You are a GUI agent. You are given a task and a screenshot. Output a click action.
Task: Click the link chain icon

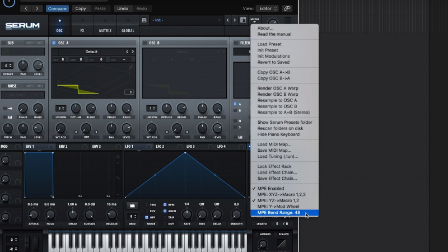pos(287,8)
